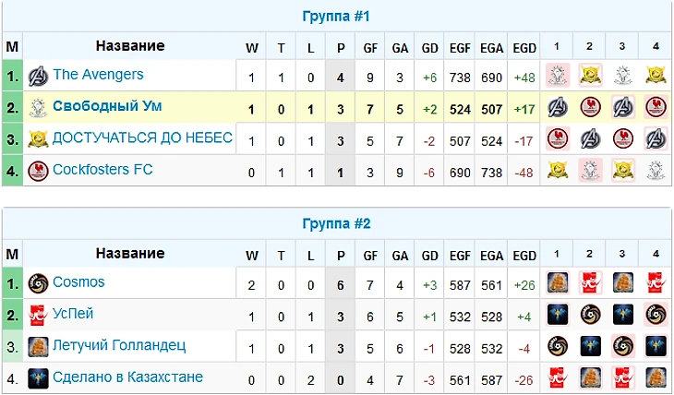Click the Летучий Голландец logo beside its name

[38, 346]
